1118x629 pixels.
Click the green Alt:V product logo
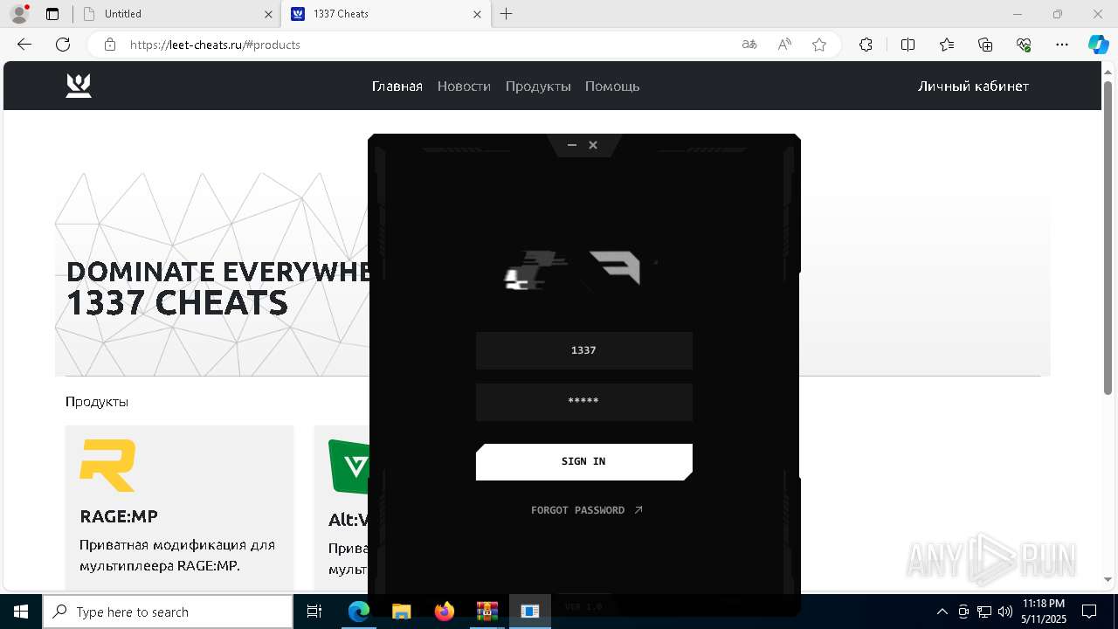coord(349,467)
